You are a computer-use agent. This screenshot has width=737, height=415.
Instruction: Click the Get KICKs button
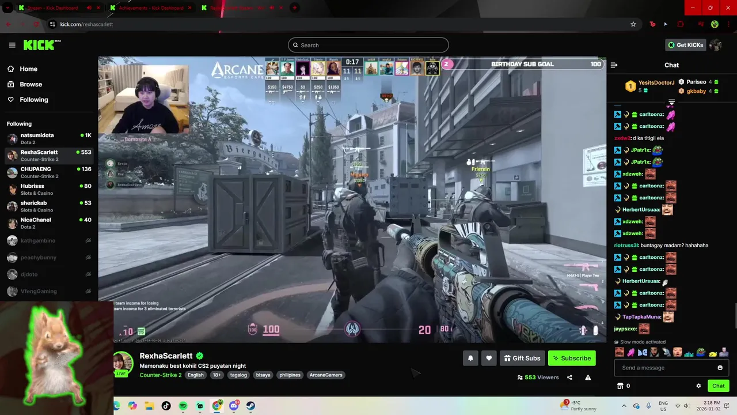point(685,45)
